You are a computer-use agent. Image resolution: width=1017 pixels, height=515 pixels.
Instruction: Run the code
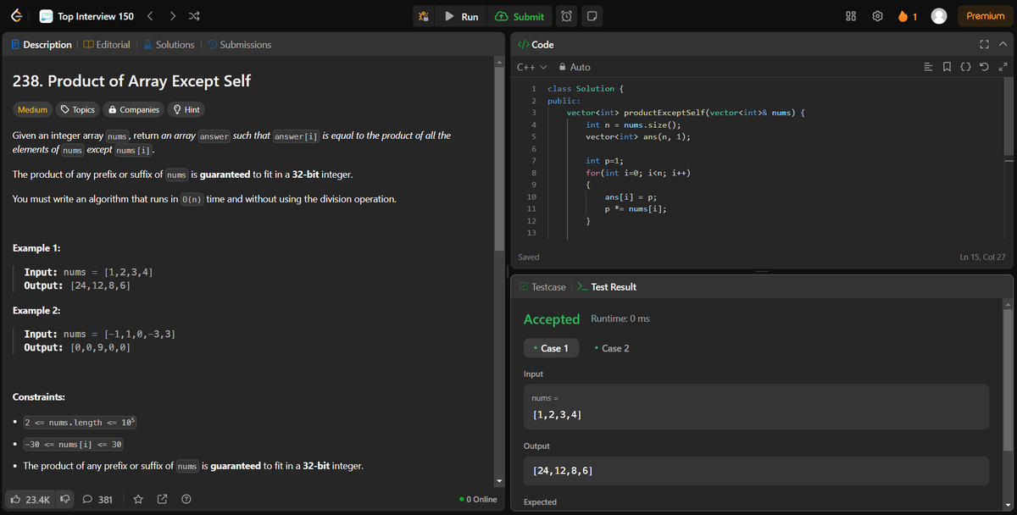pyautogui.click(x=462, y=16)
